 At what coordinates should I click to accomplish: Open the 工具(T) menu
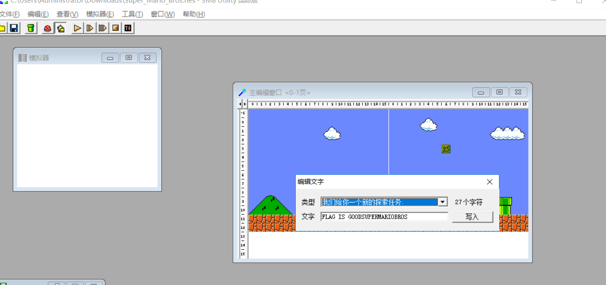(x=133, y=14)
